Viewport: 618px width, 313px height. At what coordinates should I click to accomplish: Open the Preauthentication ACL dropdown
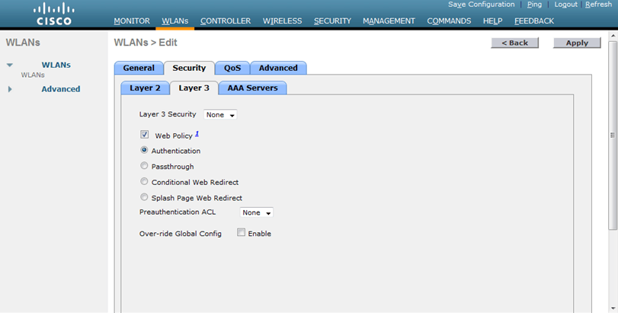coord(257,213)
